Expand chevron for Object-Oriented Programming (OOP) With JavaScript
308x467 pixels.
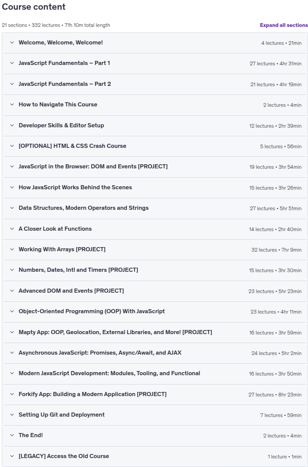(x=12, y=312)
